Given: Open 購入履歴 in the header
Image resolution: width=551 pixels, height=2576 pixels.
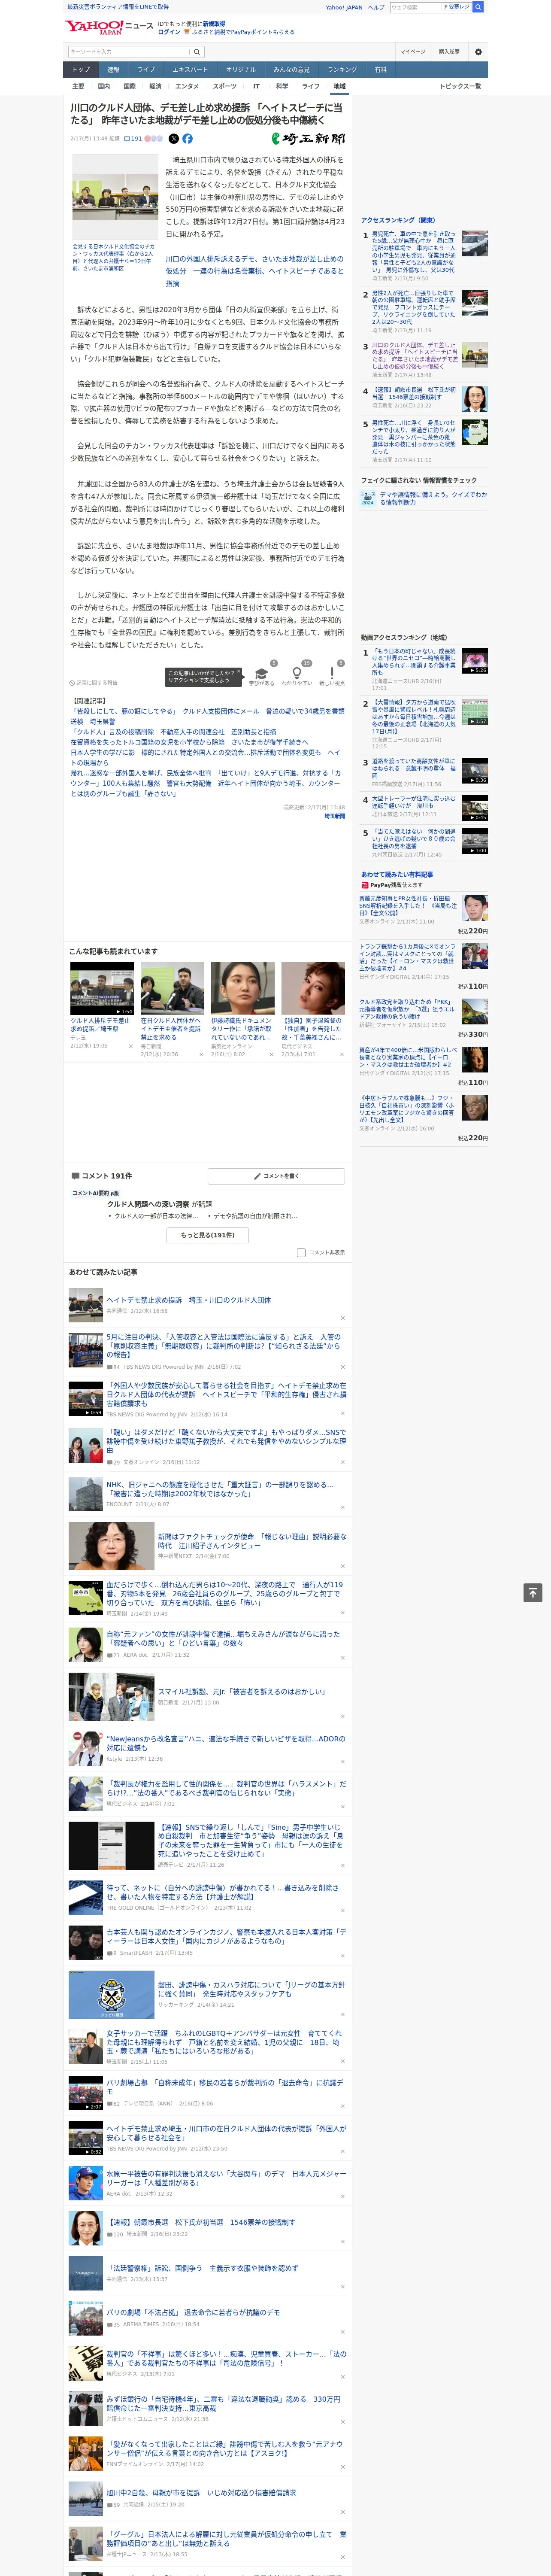Looking at the screenshot, I should coord(449,52).
